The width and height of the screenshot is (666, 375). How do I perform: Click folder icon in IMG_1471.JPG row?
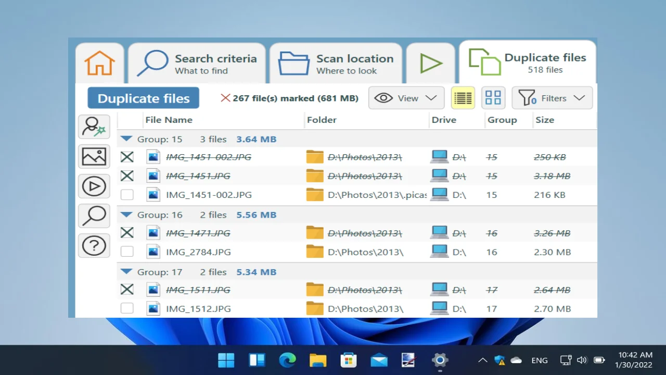point(315,233)
